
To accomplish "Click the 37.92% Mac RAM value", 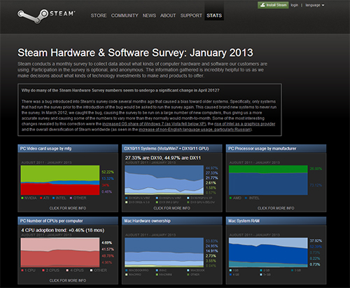I will [x=316, y=241].
